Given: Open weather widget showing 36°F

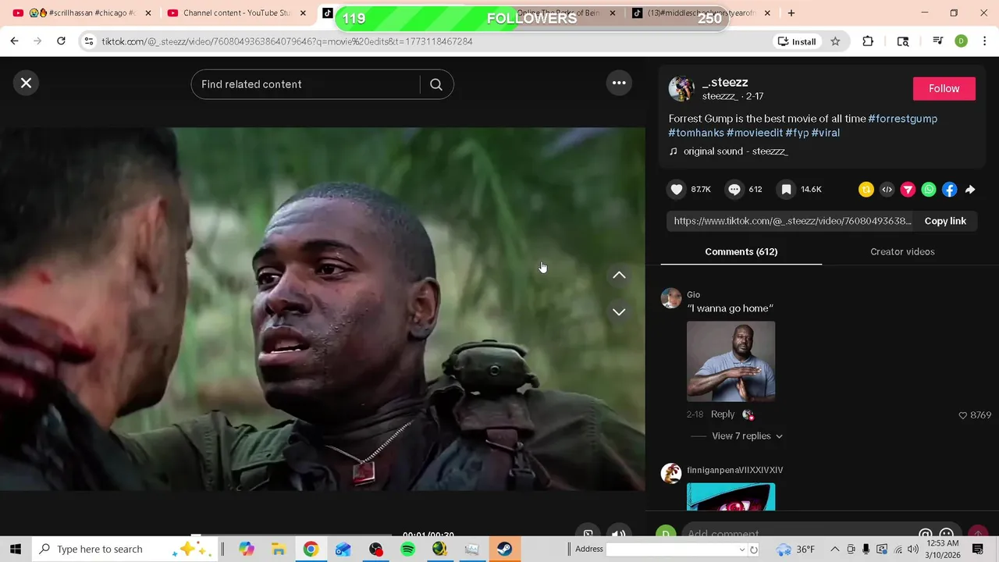Looking at the screenshot, I should [x=794, y=550].
